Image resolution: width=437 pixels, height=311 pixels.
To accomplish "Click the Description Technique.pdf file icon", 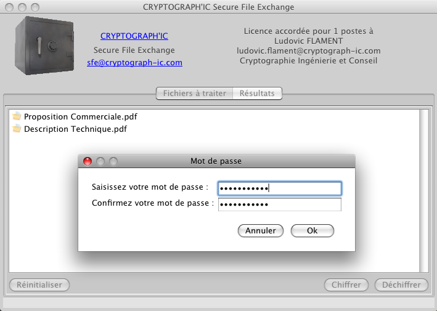I will tap(17, 129).
